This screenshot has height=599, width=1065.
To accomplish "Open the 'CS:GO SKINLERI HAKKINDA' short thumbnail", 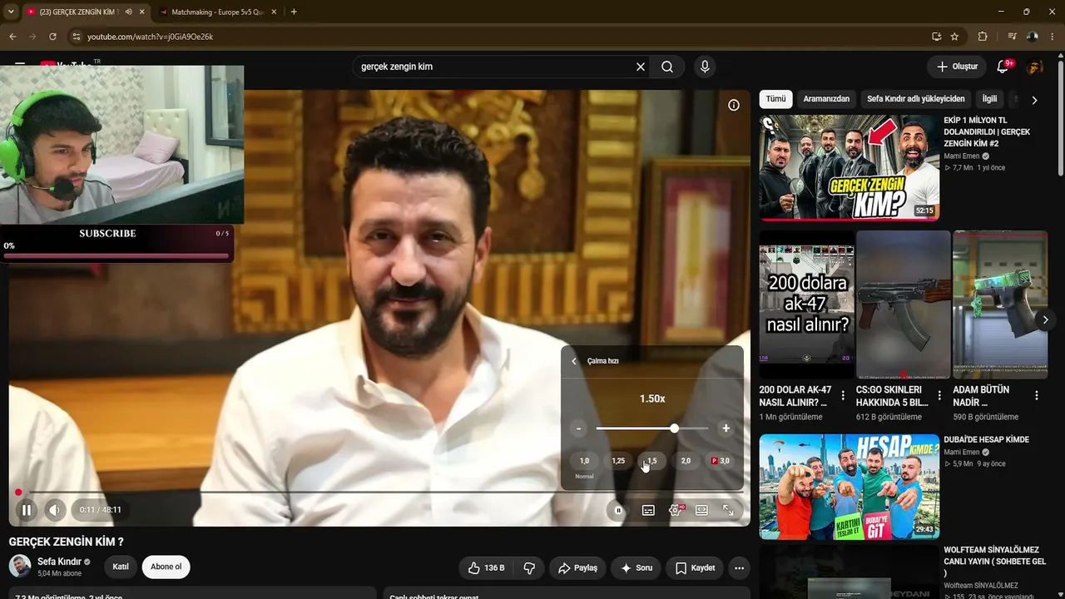I will point(904,304).
